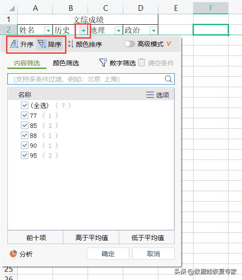
Task: Uncheck the (全选) checkbox
Action: 24,105
